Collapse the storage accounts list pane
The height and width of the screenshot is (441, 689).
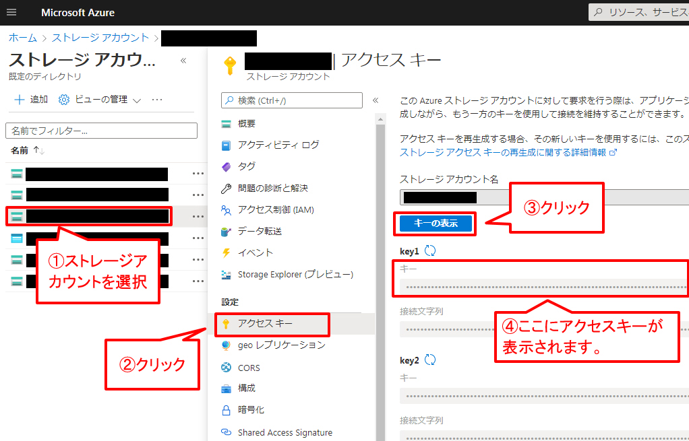pyautogui.click(x=183, y=61)
